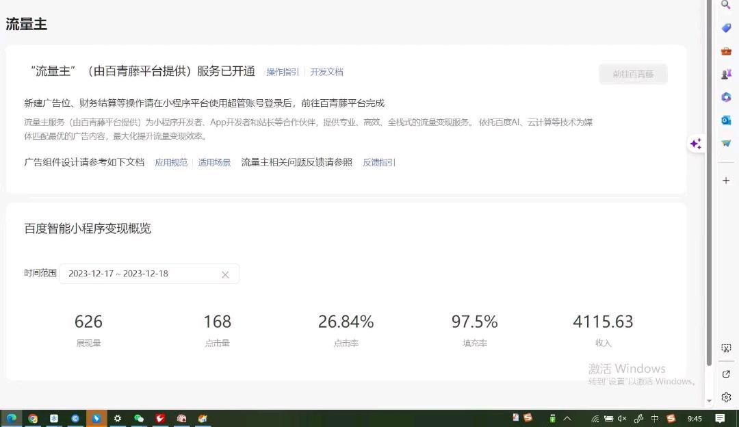The width and height of the screenshot is (739, 427).
Task: Switch the Chinese input method indicator
Action: click(x=655, y=418)
